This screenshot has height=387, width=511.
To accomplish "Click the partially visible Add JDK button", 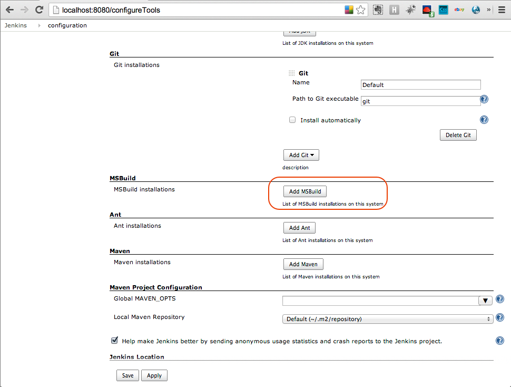I will pos(300,33).
